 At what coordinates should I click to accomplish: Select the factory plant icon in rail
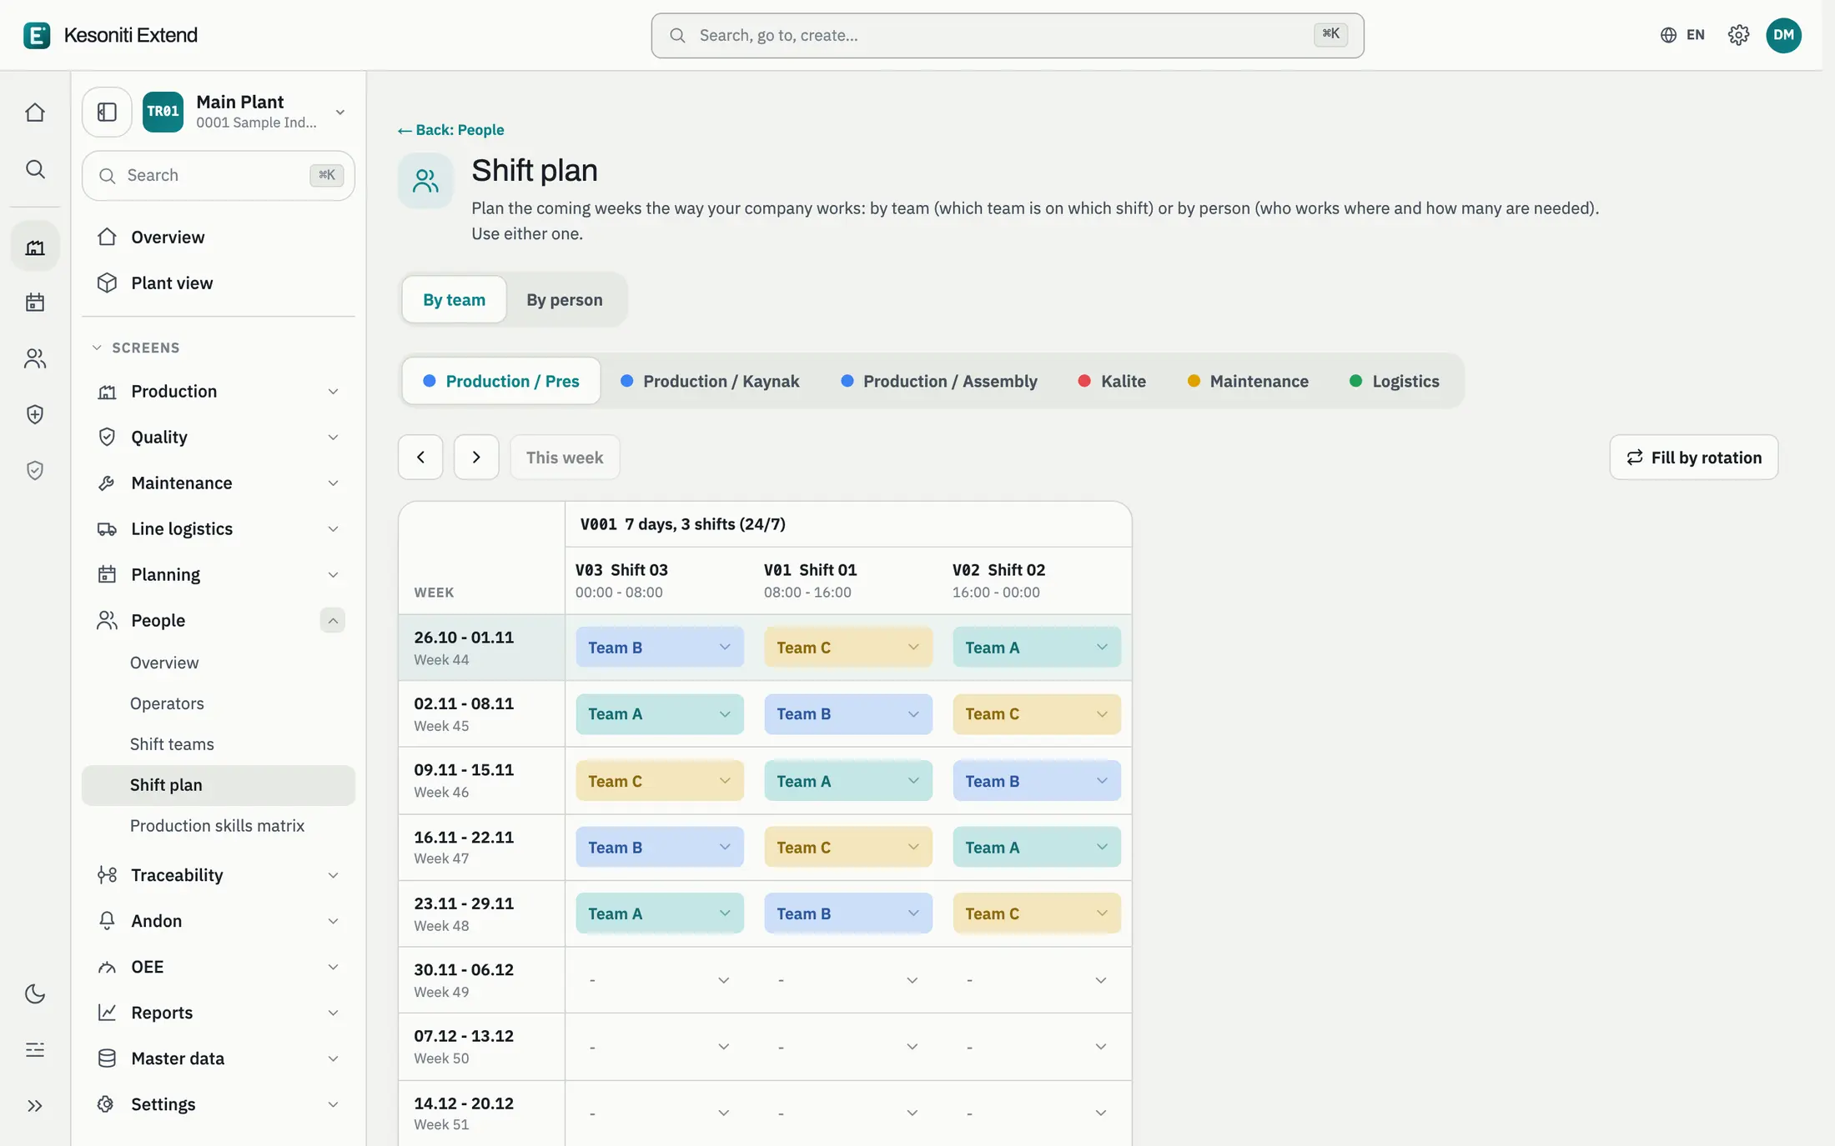pos(35,248)
